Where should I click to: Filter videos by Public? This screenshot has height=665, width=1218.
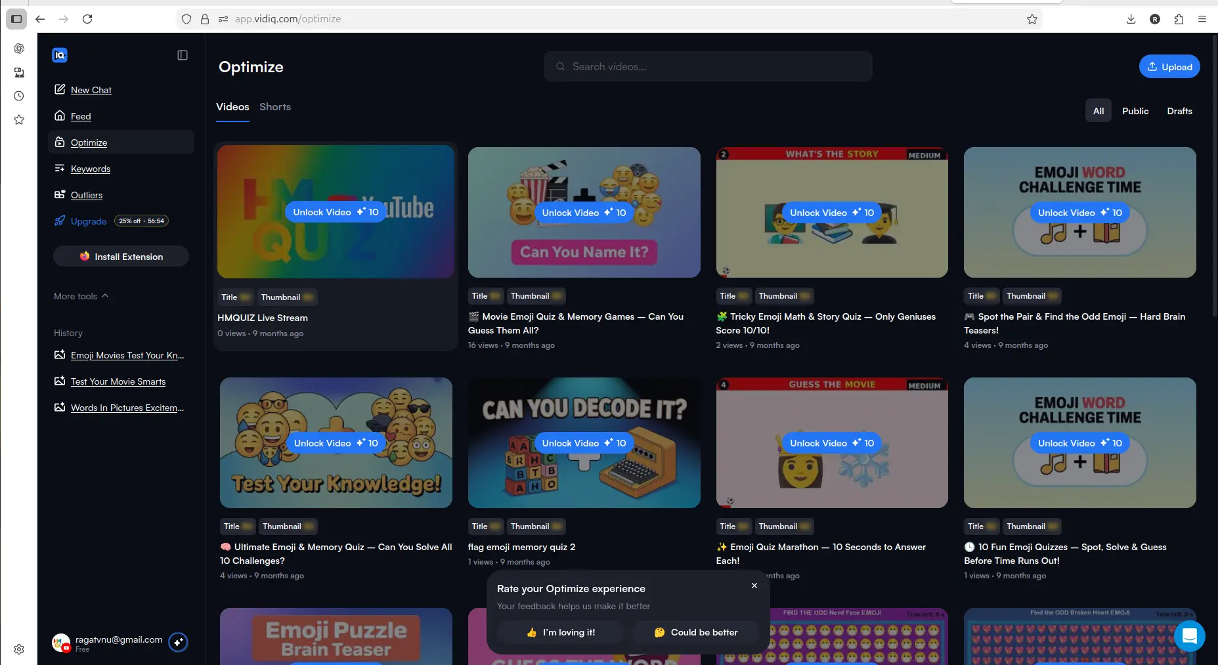click(1135, 111)
